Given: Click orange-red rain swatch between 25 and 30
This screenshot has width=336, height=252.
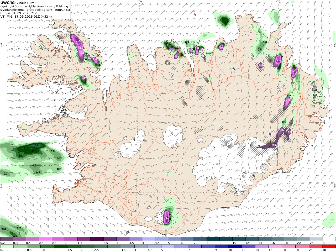Looking at the screenshot, I should coord(316,246).
